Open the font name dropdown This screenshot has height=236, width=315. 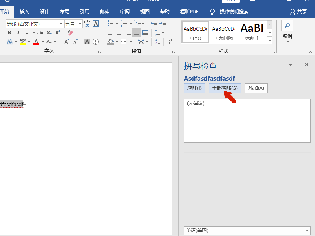point(61,24)
